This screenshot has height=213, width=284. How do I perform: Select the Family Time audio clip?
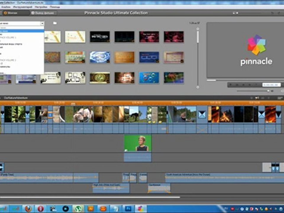click(49, 178)
